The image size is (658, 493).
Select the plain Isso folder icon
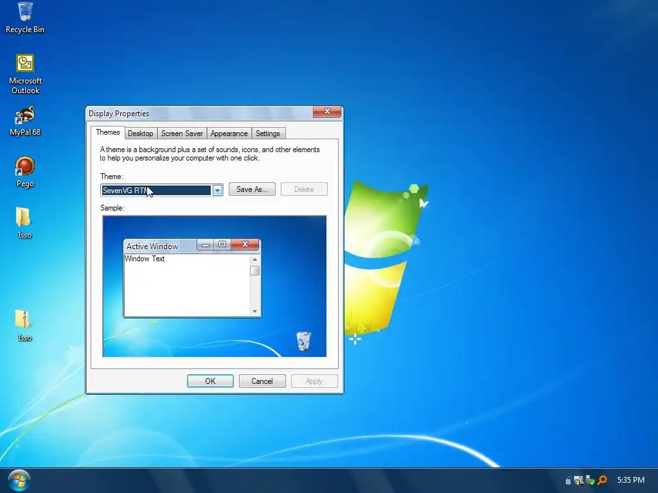coord(24,223)
